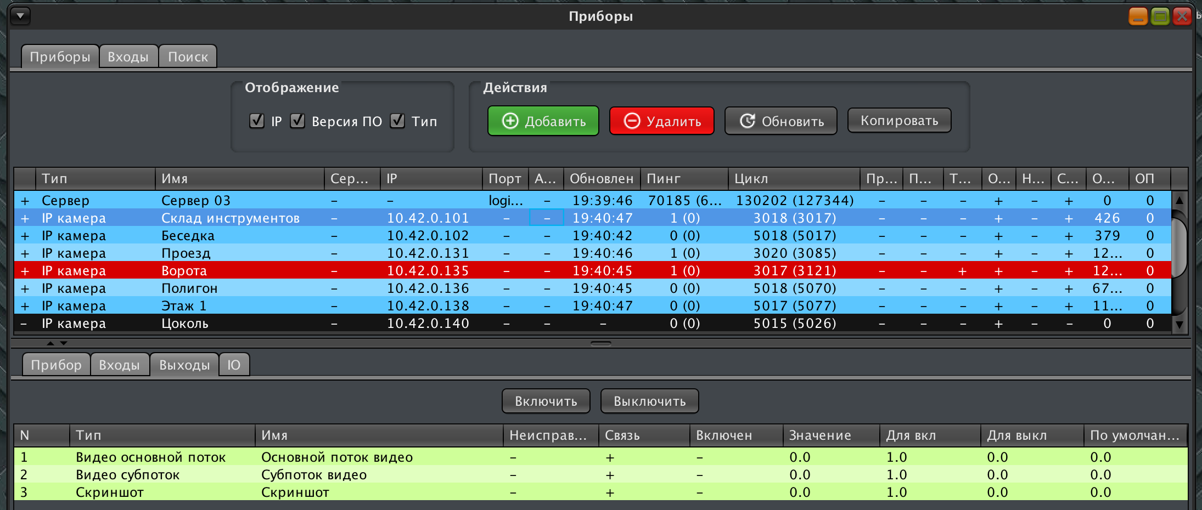Image resolution: width=1202 pixels, height=510 pixels.
Task: Click the refresh arrow icon on Обновить
Action: pos(747,121)
